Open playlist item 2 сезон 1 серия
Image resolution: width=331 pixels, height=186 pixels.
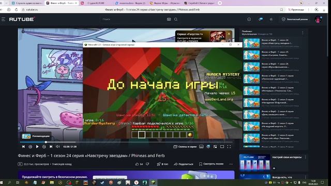273,79
